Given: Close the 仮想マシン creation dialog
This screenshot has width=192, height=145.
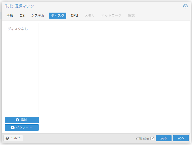Looking at the screenshot, I should pos(185,6).
